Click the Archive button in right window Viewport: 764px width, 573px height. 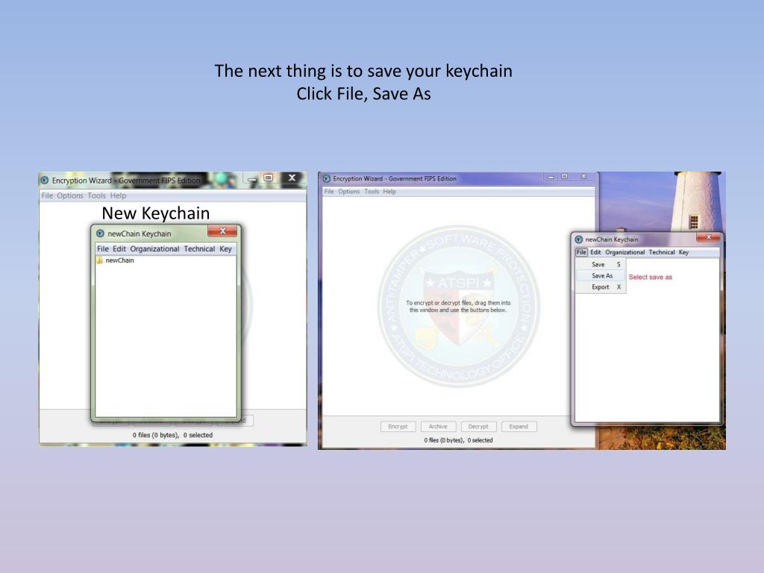[438, 426]
